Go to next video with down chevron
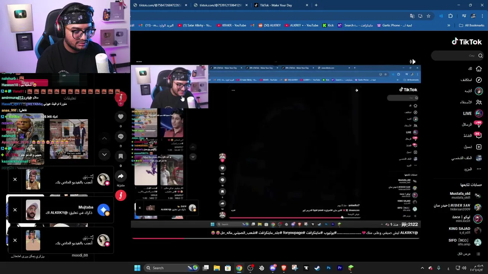 [104, 155]
